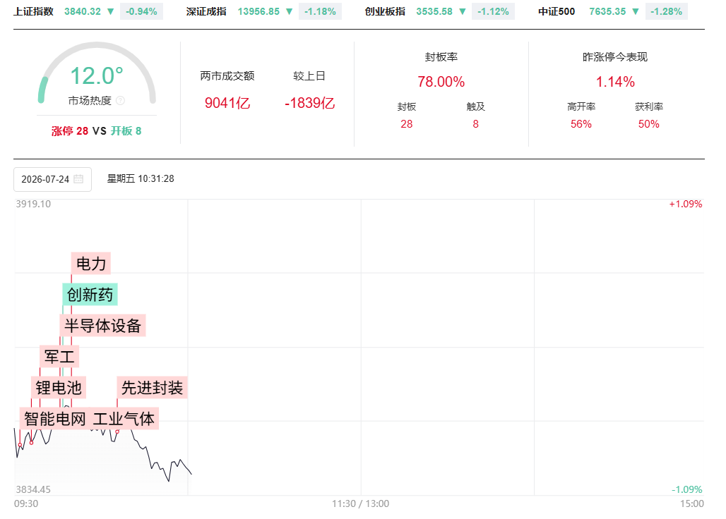
Task: Select the 2026-07-24 date picker field
Action: click(x=52, y=179)
